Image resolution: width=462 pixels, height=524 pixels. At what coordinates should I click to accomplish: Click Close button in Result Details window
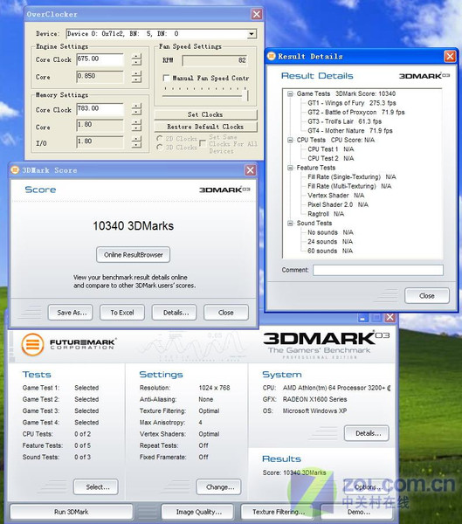point(427,296)
